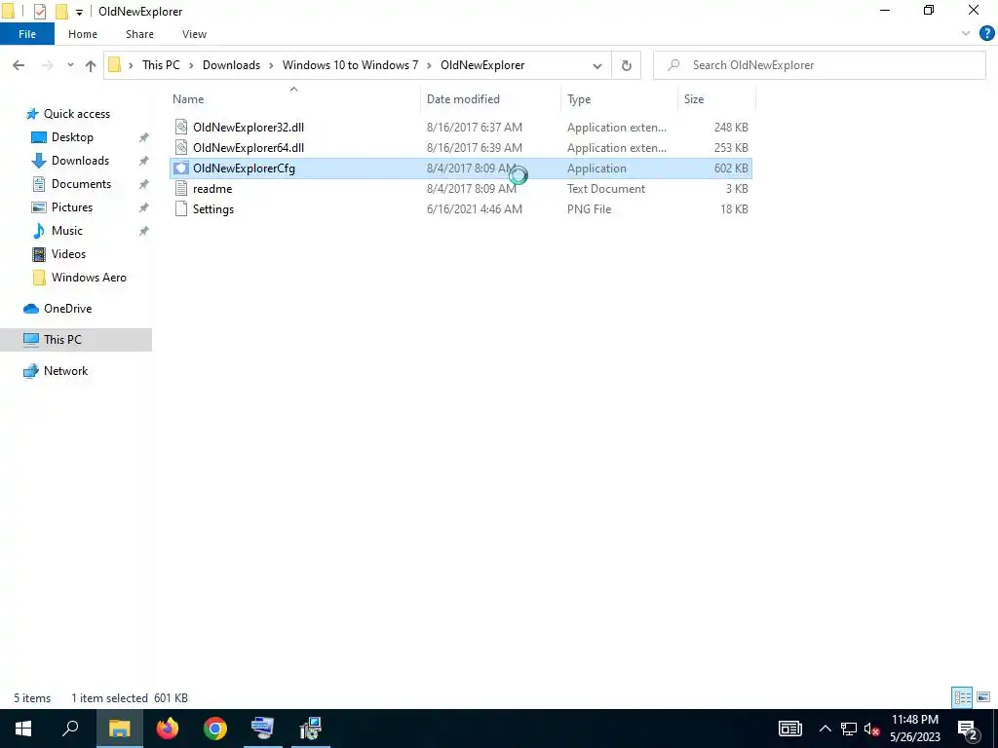
Task: Expand the ribbon using the chevron
Action: [x=966, y=34]
